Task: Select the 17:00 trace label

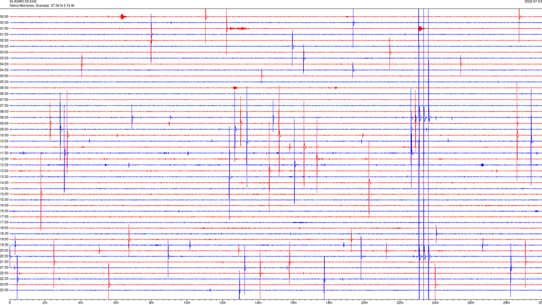Action: coord(5,216)
